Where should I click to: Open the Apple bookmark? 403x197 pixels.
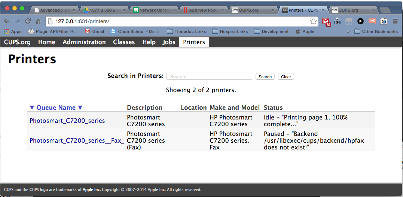click(305, 31)
